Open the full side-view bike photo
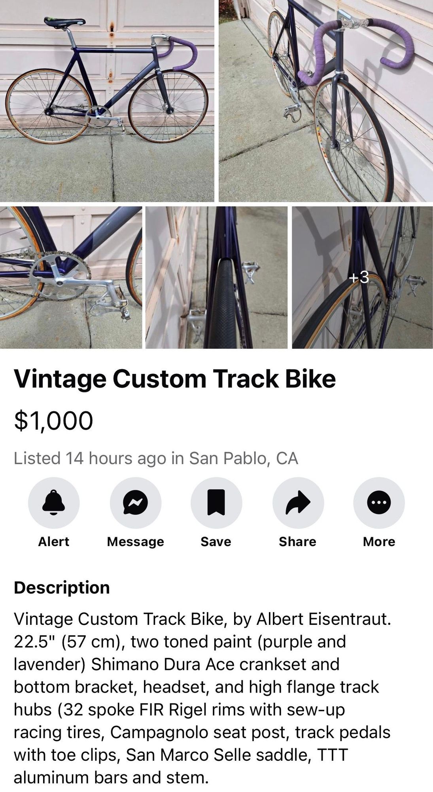Image resolution: width=433 pixels, height=792 pixels. (107, 101)
